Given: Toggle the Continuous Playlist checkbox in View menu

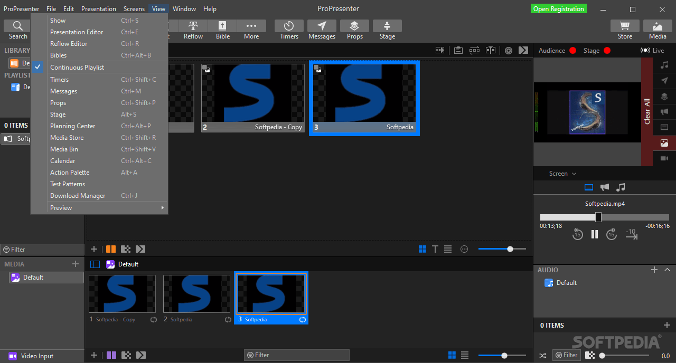Looking at the screenshot, I should coord(37,67).
